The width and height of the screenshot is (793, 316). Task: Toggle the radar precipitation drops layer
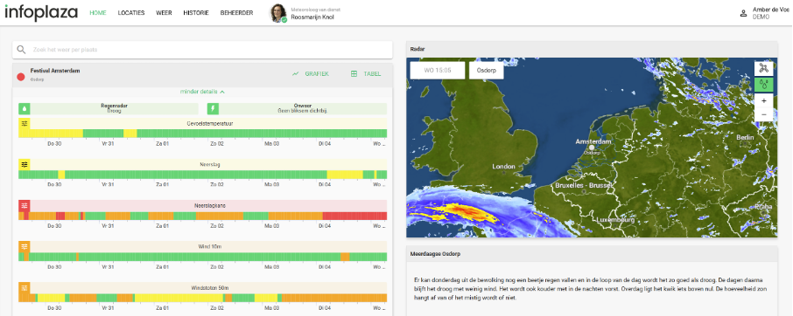(763, 85)
